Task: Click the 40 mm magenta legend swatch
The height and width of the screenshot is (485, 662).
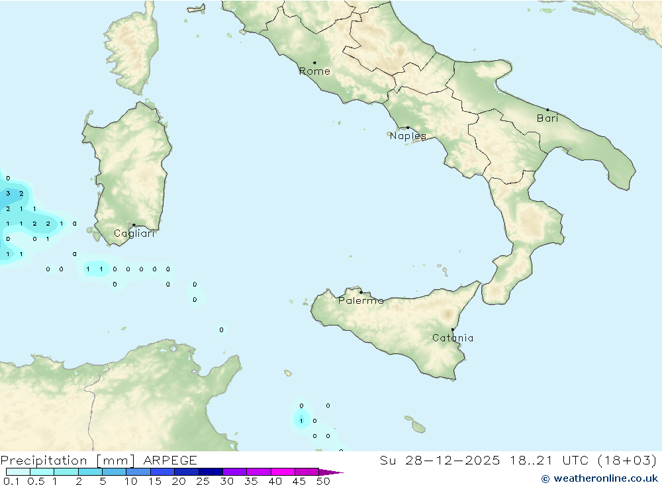Action: pyautogui.click(x=283, y=472)
